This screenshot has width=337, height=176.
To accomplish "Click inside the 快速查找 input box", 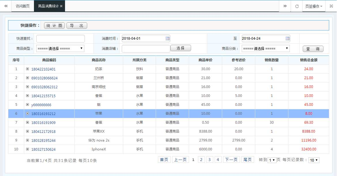I will pos(60,38).
